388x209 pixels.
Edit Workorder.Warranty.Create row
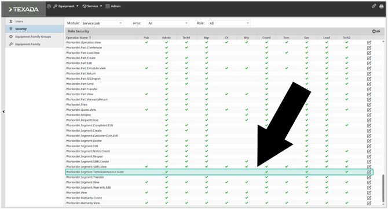click(369, 198)
